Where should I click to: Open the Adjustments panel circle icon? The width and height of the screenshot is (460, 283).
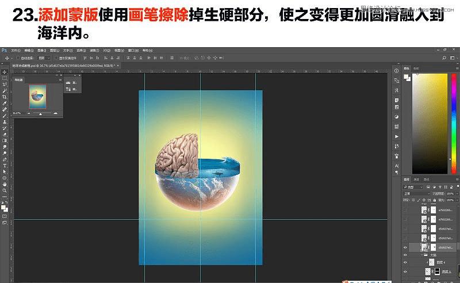point(396,117)
